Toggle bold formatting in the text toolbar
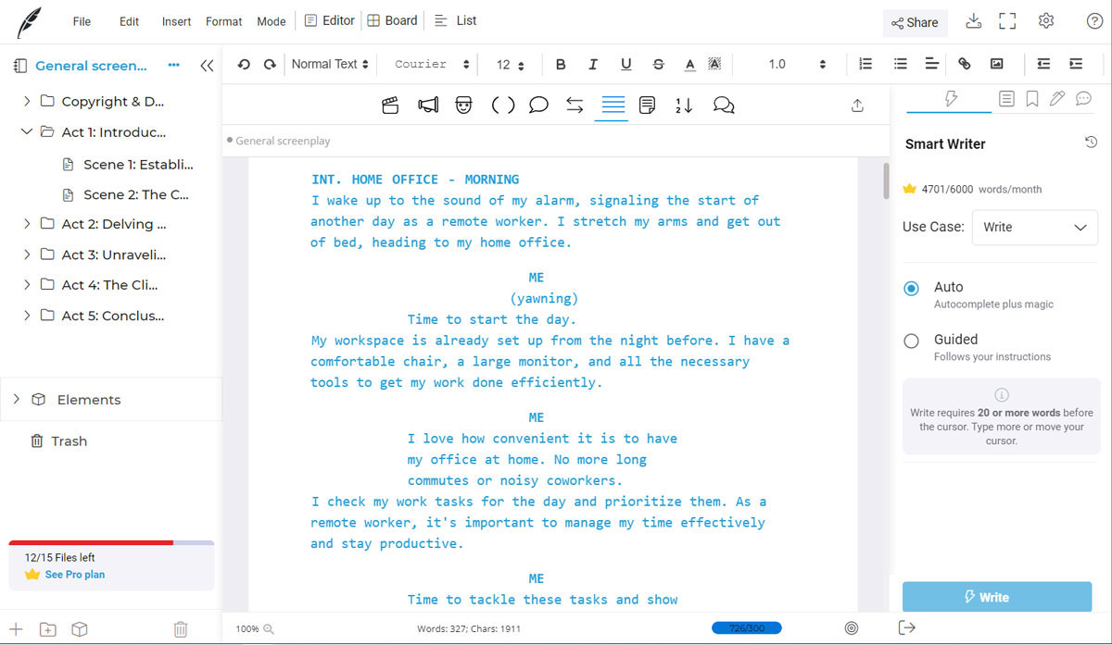This screenshot has height=645, width=1112. point(561,64)
